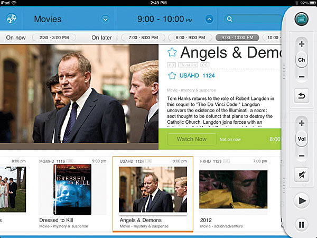
Task: Collapse the time range chevron up arrow
Action: tap(209, 19)
